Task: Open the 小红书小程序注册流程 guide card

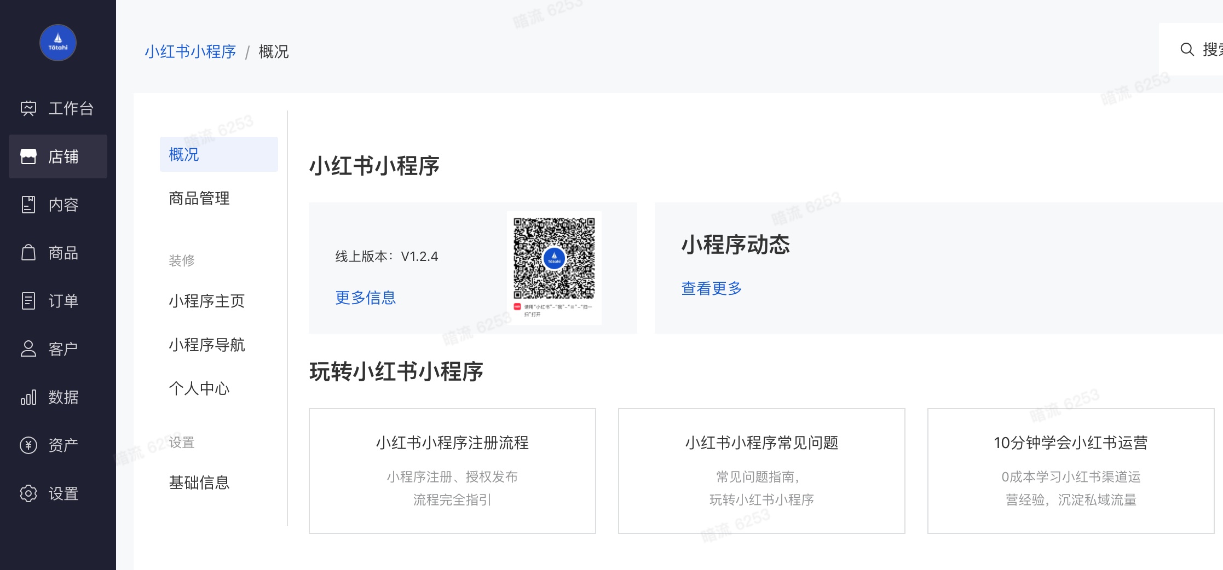Action: (x=452, y=470)
